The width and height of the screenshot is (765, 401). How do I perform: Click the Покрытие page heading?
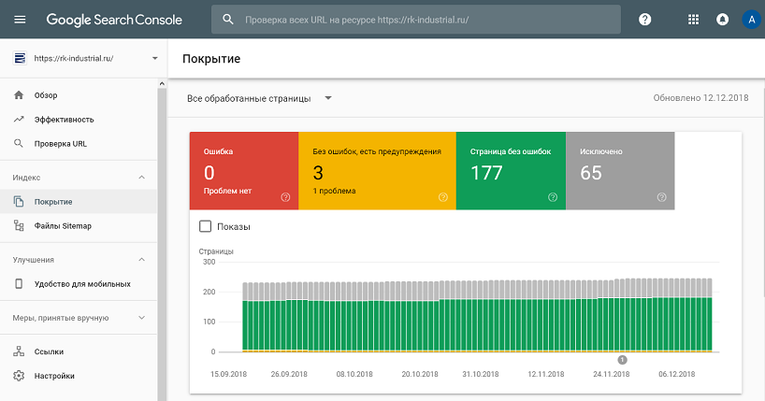coord(211,59)
